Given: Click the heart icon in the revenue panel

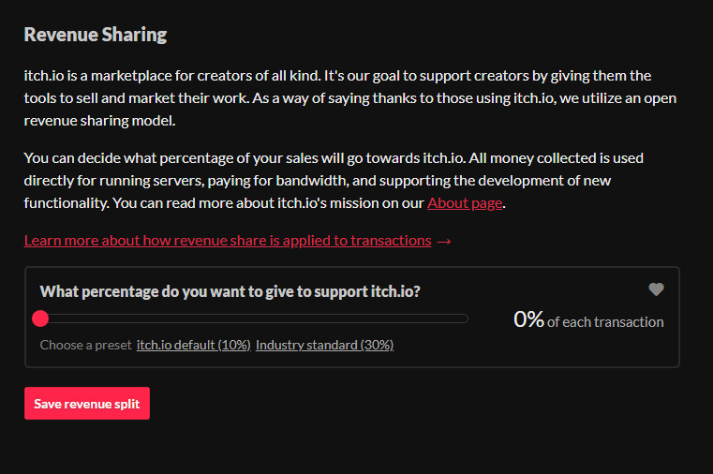Looking at the screenshot, I should (656, 289).
